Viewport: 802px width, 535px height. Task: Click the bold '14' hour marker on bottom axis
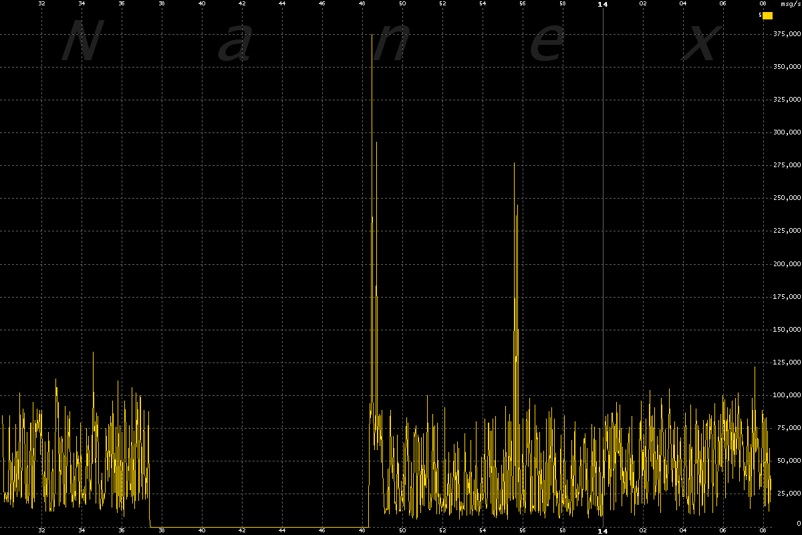(603, 531)
